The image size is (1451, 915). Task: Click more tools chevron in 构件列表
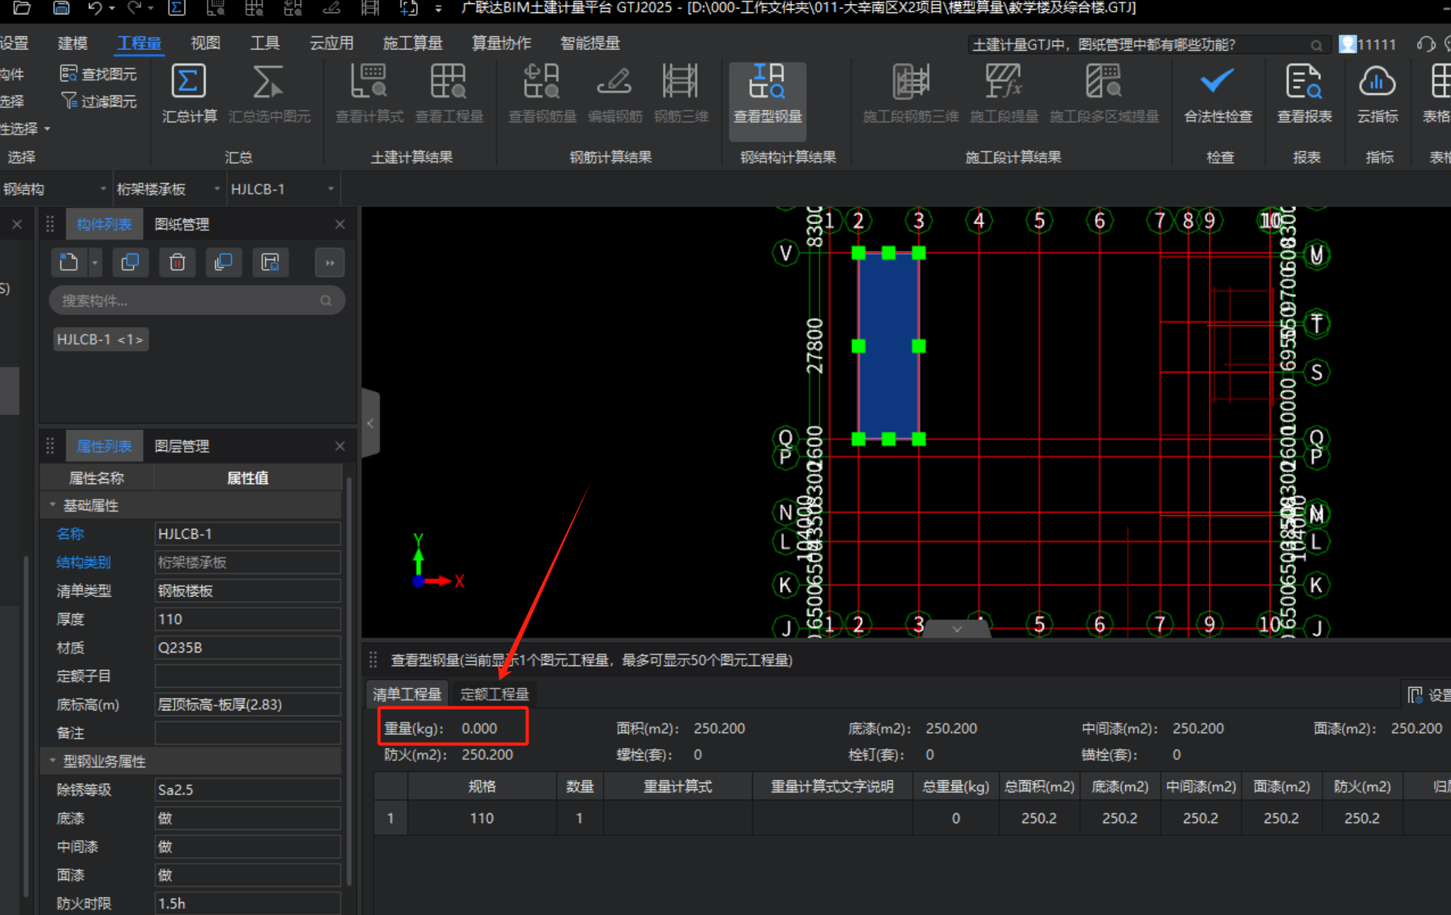coord(330,263)
